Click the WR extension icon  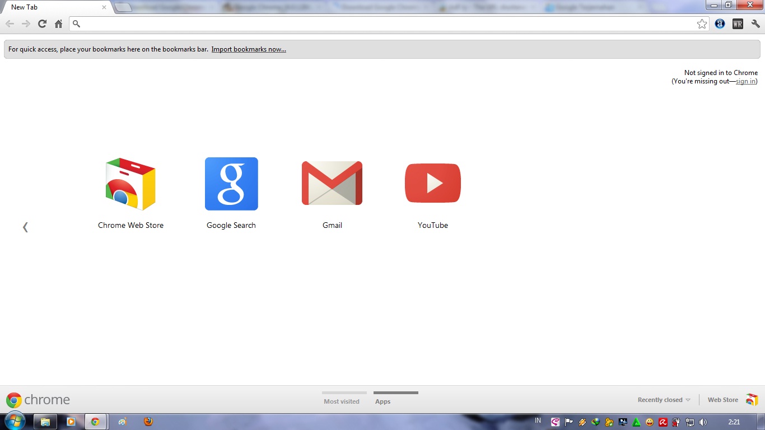(x=738, y=24)
